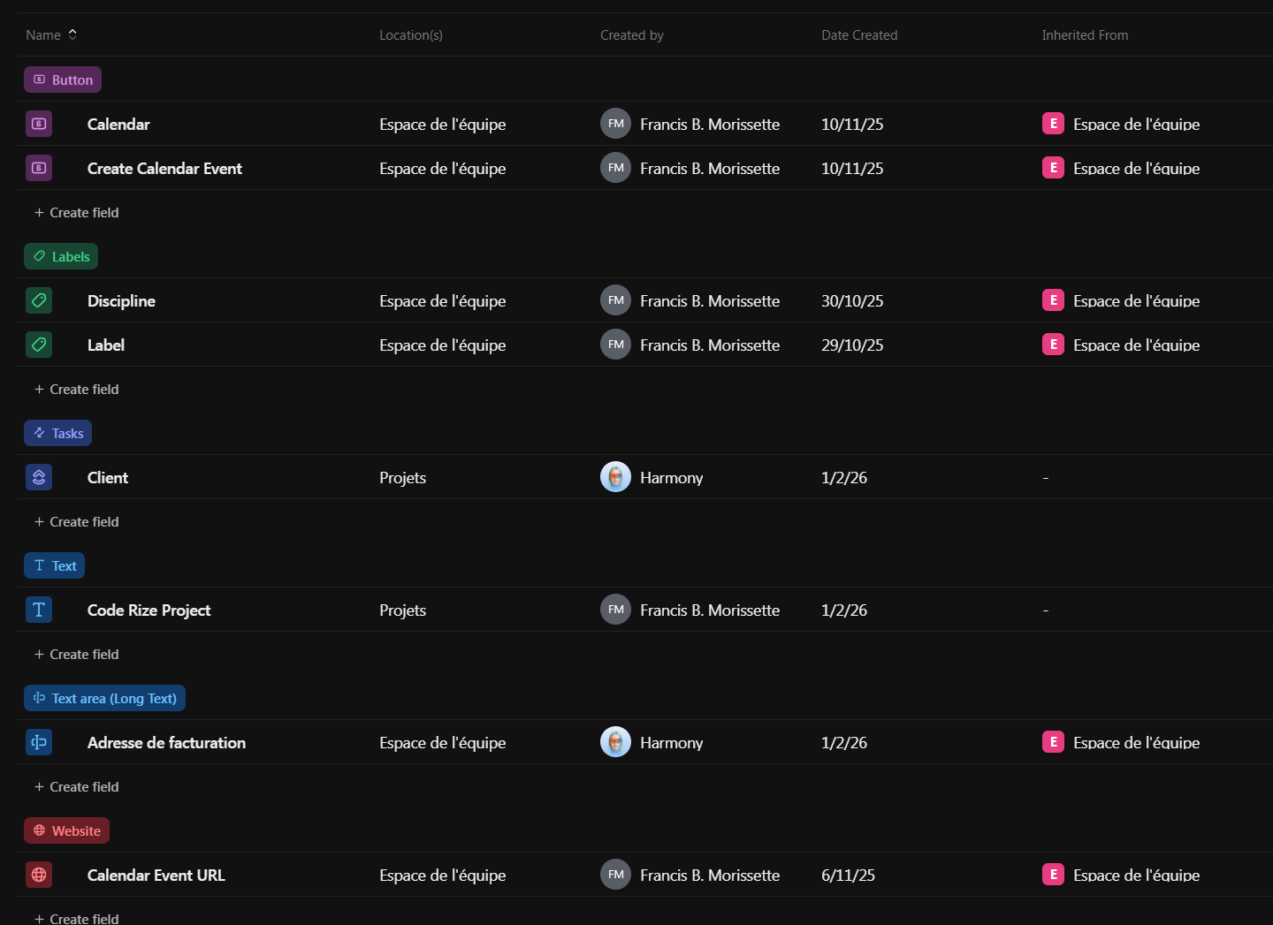Screen dimensions: 1273x925
Task: Click the globe icon next to Calendar Event URL
Action: (39, 875)
